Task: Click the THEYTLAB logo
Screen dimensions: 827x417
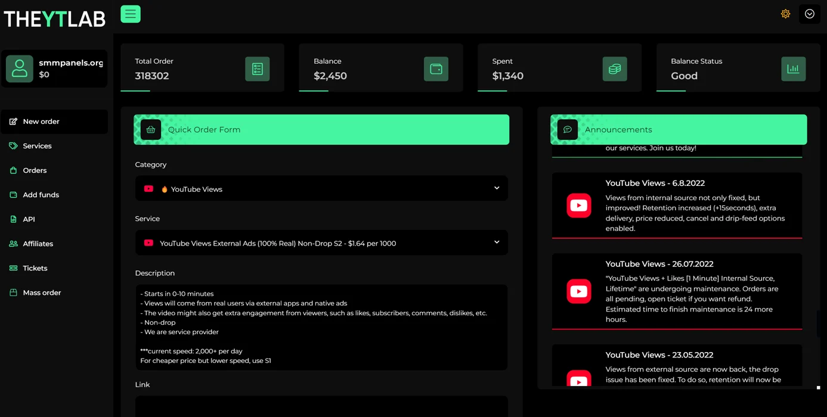Action: (54, 18)
